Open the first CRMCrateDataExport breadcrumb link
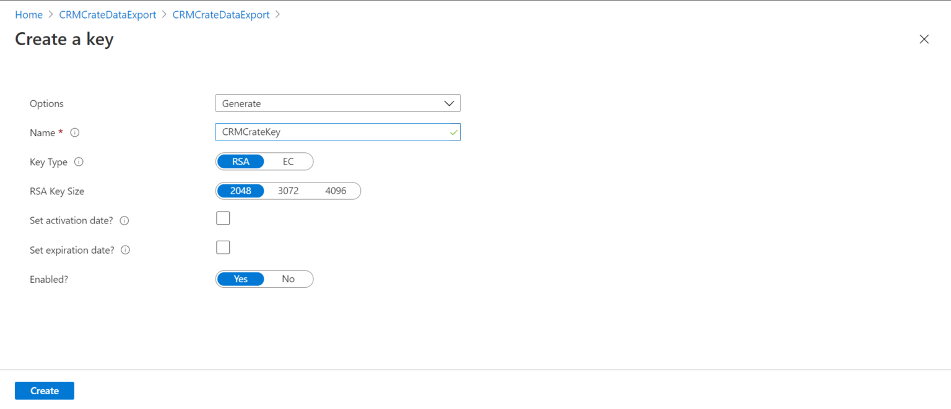951x409 pixels. tap(107, 14)
